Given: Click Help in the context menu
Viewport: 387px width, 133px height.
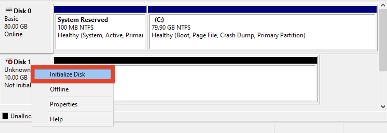Looking at the screenshot, I should (x=56, y=119).
